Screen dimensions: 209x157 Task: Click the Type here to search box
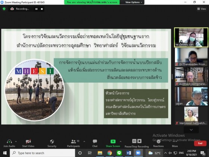(x=43, y=153)
